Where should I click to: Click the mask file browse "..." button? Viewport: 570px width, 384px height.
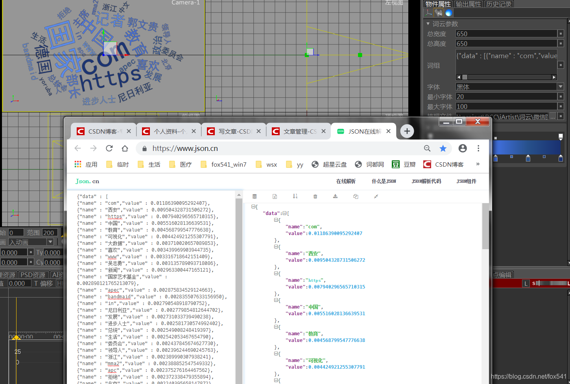(553, 116)
